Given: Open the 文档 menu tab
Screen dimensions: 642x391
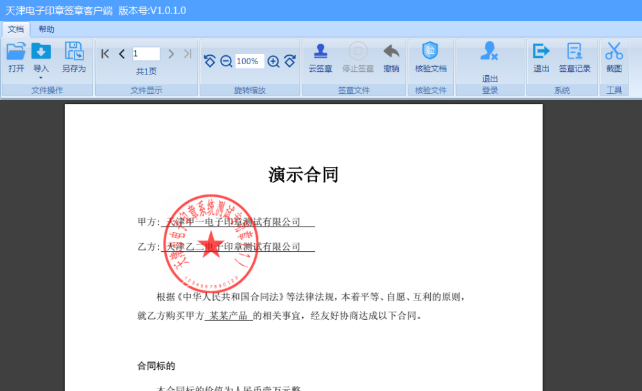Looking at the screenshot, I should 15,29.
